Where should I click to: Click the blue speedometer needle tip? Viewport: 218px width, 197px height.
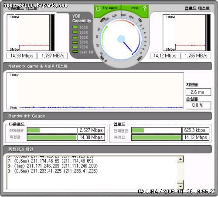(x=133, y=54)
